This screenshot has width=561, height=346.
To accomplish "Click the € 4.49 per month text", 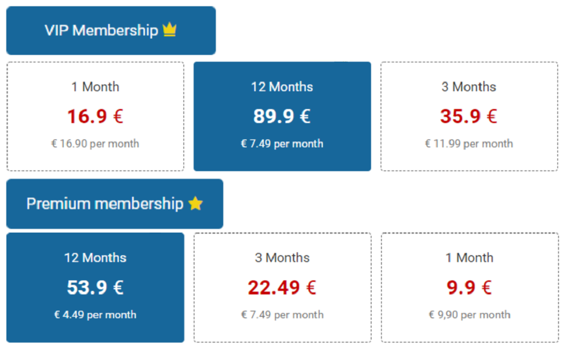I will point(95,315).
